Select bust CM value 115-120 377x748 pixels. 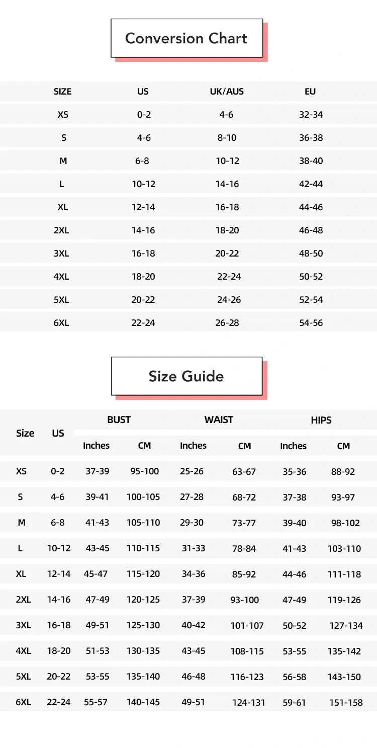point(143,574)
